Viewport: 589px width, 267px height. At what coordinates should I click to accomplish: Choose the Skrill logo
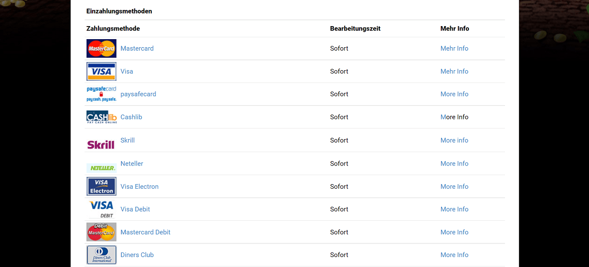tap(101, 145)
